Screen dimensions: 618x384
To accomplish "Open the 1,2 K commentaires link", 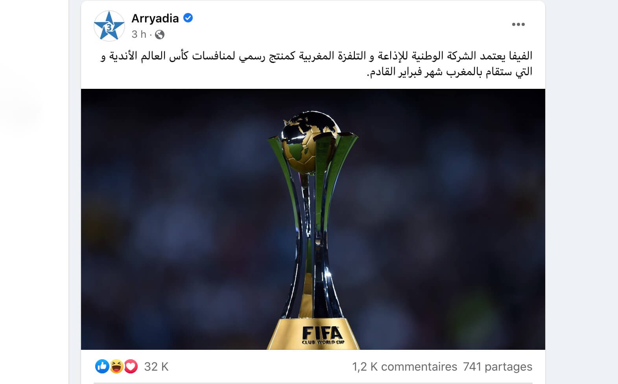I will point(404,367).
